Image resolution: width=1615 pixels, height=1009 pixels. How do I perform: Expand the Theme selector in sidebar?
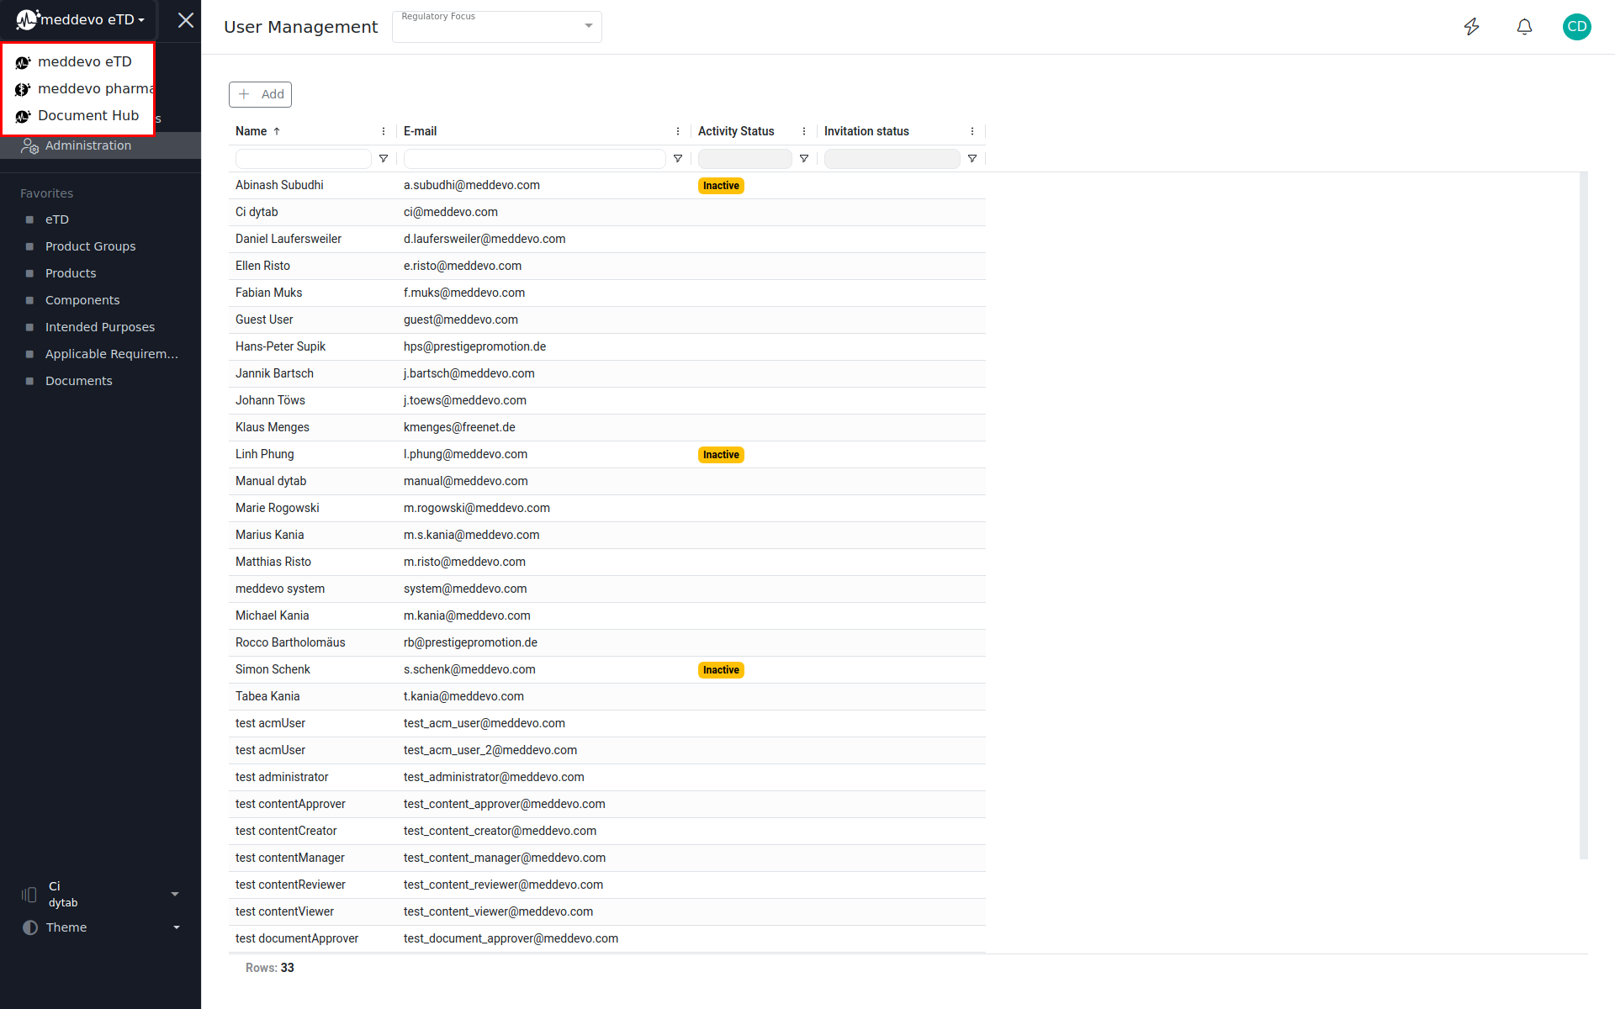coord(176,927)
